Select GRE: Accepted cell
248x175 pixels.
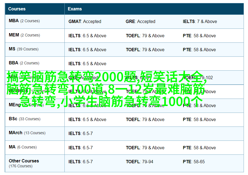pos(140,22)
